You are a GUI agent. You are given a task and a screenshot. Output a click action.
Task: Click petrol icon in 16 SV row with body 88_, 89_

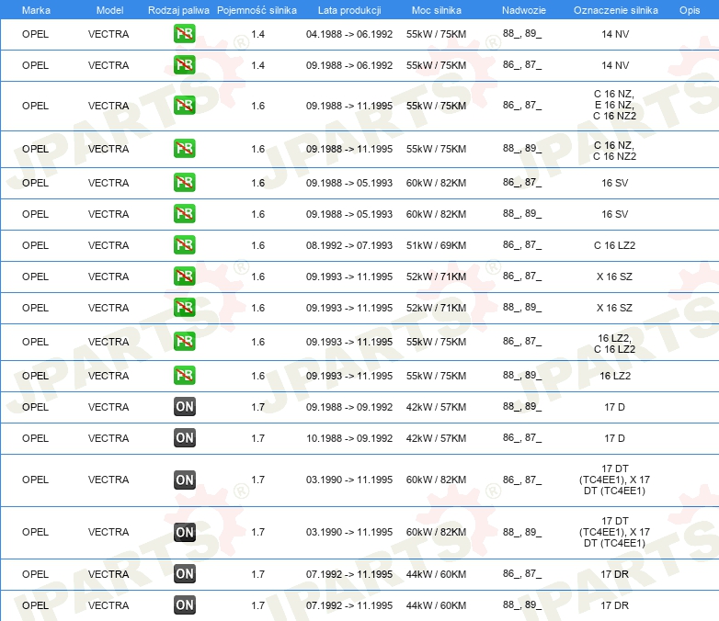[x=184, y=213]
